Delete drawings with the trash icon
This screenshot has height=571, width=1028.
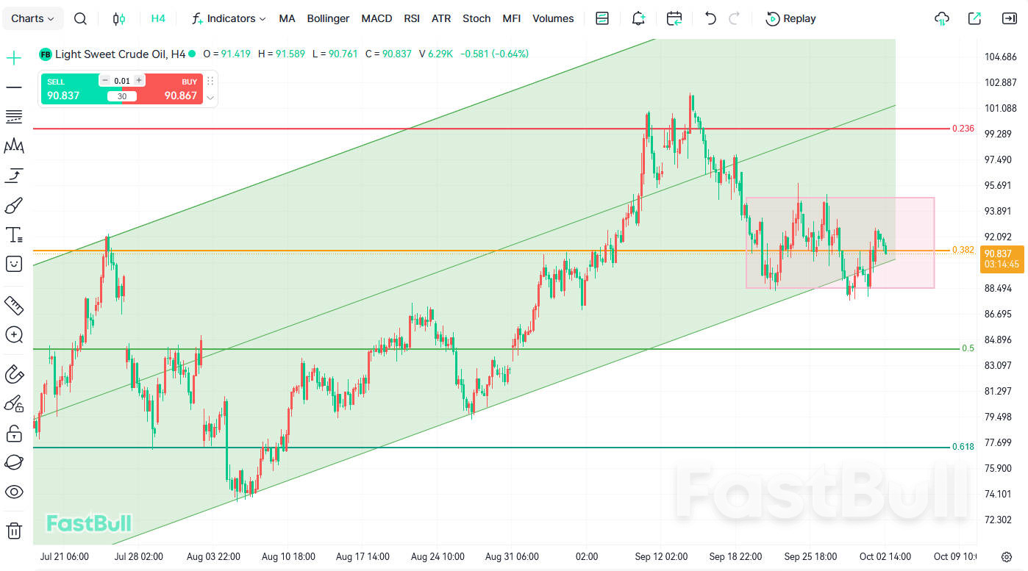coord(14,530)
